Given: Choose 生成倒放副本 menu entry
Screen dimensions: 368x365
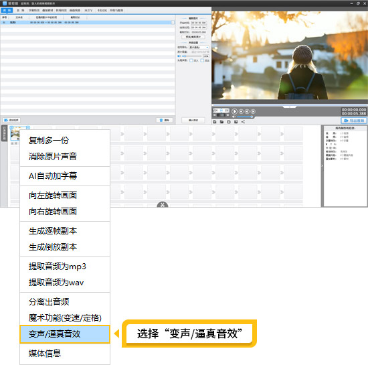Looking at the screenshot, I should point(65,247).
